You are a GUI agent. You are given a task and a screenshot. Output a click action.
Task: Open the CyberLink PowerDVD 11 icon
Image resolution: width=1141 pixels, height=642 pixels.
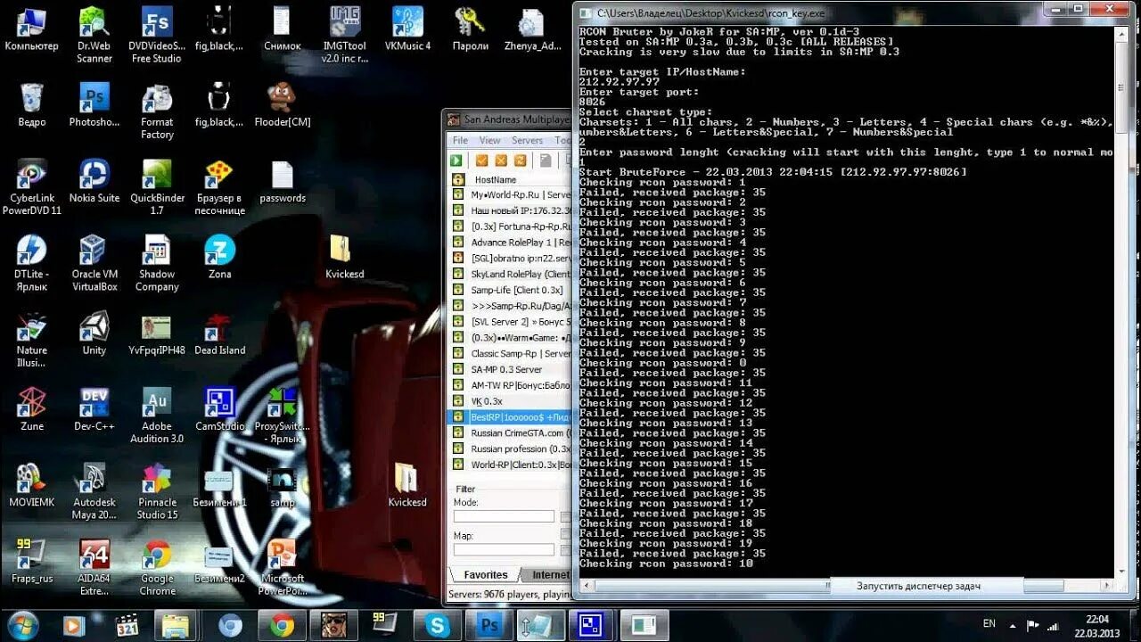coord(31,187)
